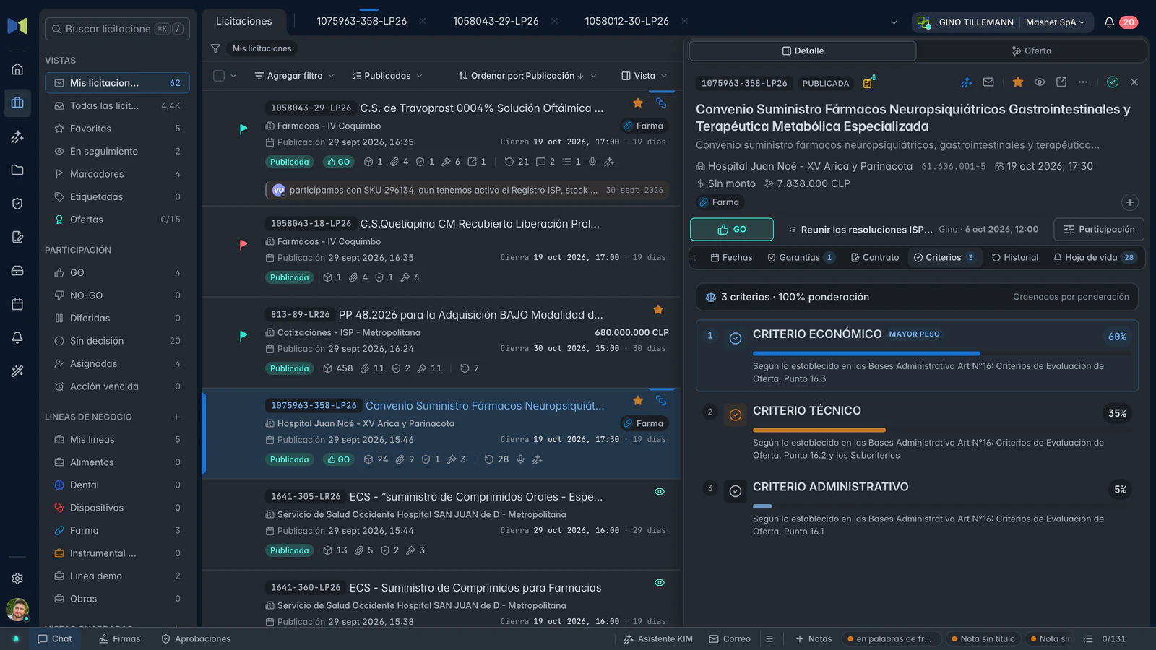Open the Chat button in the bottom bar
The image size is (1156, 650).
(55, 639)
